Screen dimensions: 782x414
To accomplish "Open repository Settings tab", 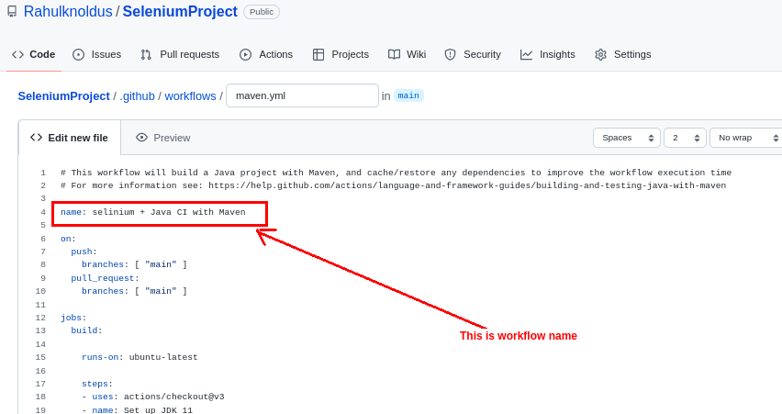I will pos(623,54).
